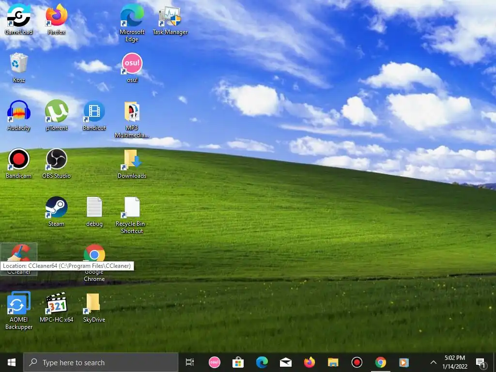Screen dimensions: 496x372
Task: Select the OBS Studio desktop icon
Action: point(56,163)
